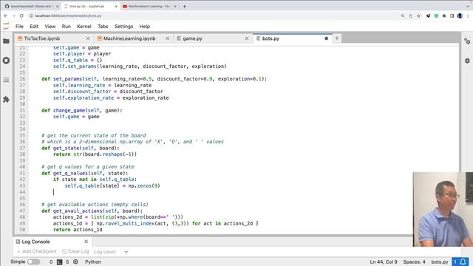Screen dimensions: 473x266
Task: Click the terminal count icon in status bar
Action: [x=60, y=262]
